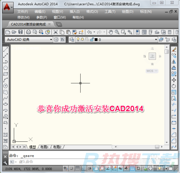Expand the Undo history dropdown arrow

[94, 32]
